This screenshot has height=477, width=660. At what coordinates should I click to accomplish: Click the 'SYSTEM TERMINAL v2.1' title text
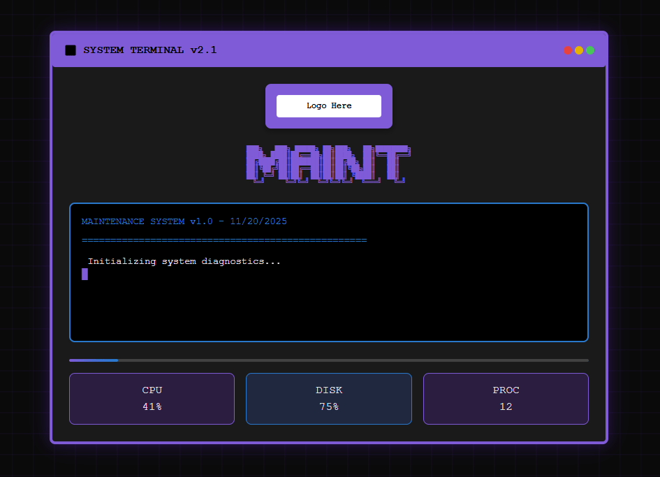[150, 50]
